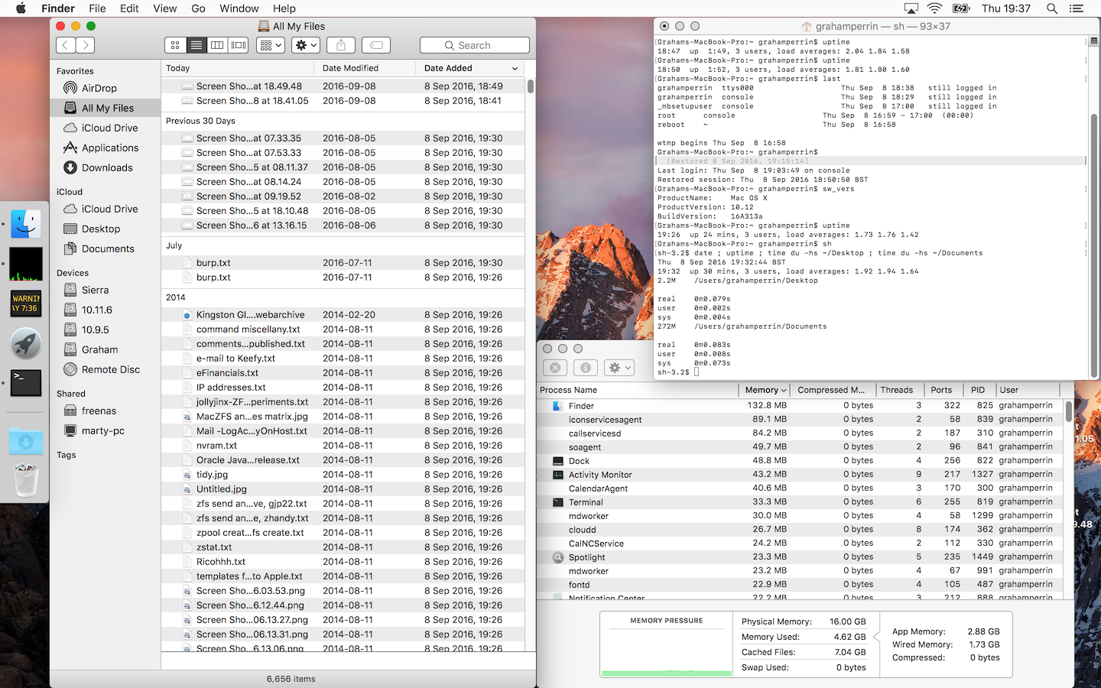The height and width of the screenshot is (688, 1101).
Task: Switch Finder to column view
Action: pyautogui.click(x=217, y=45)
